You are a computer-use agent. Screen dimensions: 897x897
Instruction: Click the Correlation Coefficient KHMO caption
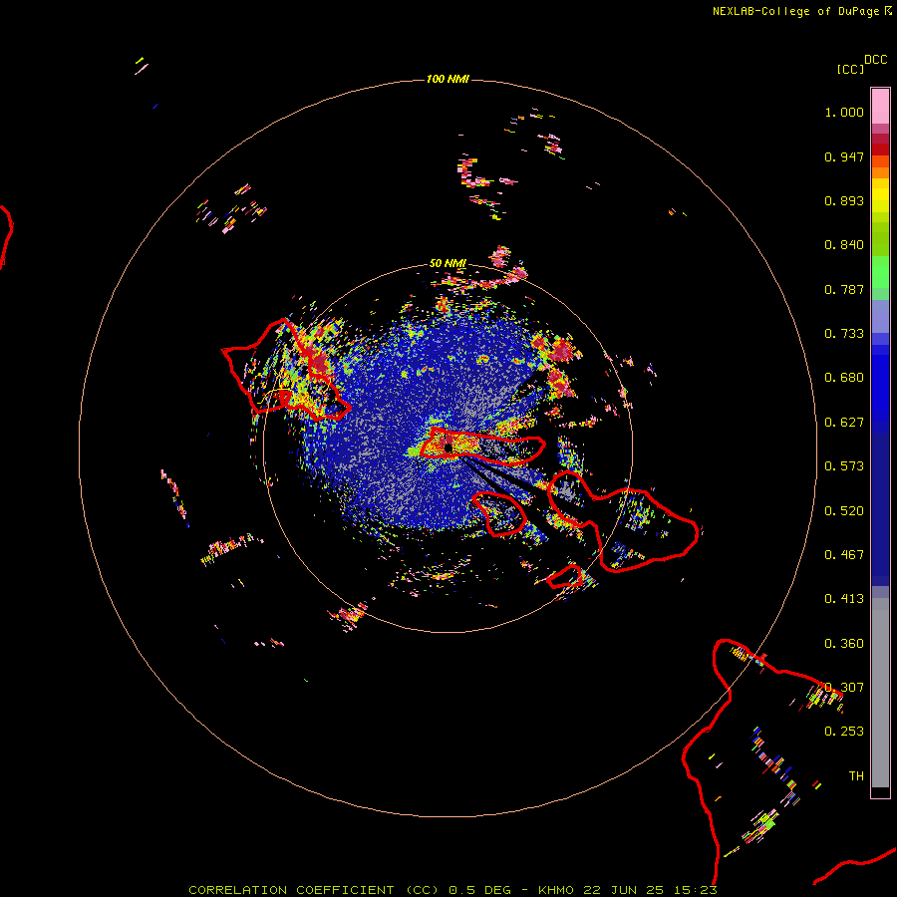452,890
